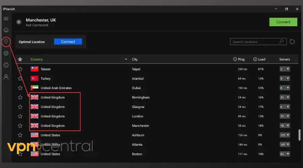This screenshot has width=303, height=168.
Task: Click the Ping info icon
Action: click(x=235, y=59)
